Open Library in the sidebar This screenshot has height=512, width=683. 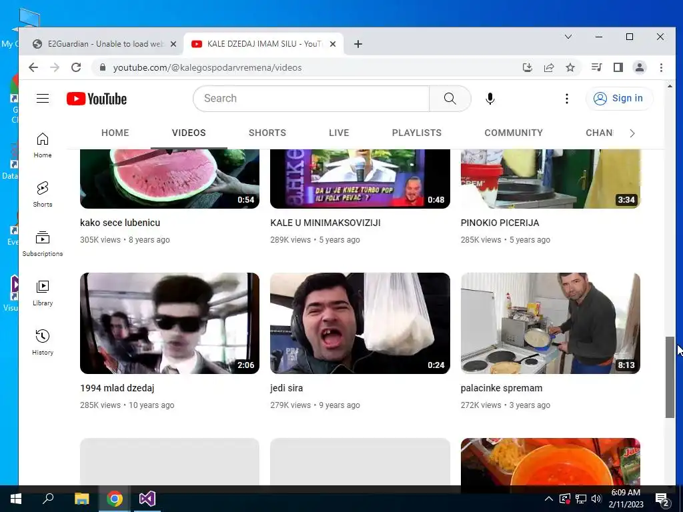(43, 293)
